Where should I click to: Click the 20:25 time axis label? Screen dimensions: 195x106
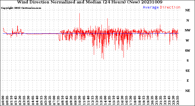[x=152, y=100]
